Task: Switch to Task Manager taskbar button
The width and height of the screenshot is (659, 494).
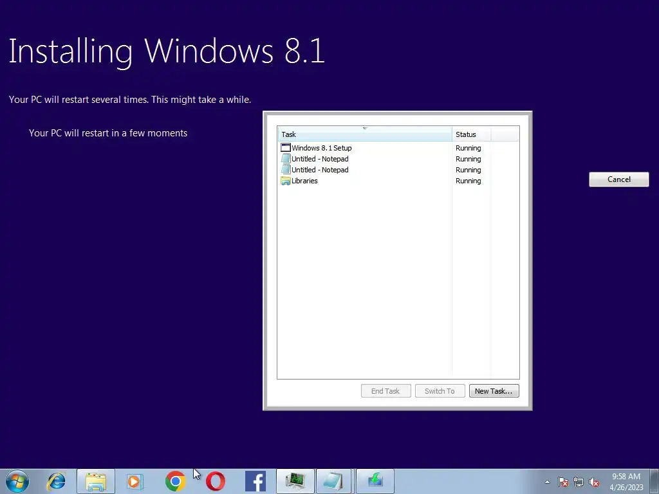Action: tap(295, 481)
